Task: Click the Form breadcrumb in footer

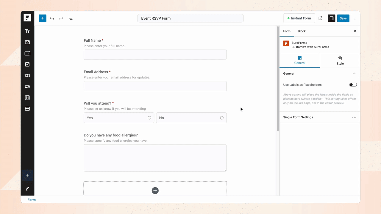Action: point(32,200)
